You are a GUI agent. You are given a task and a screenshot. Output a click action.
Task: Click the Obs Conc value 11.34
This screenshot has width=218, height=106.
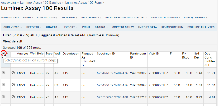point(211,85)
